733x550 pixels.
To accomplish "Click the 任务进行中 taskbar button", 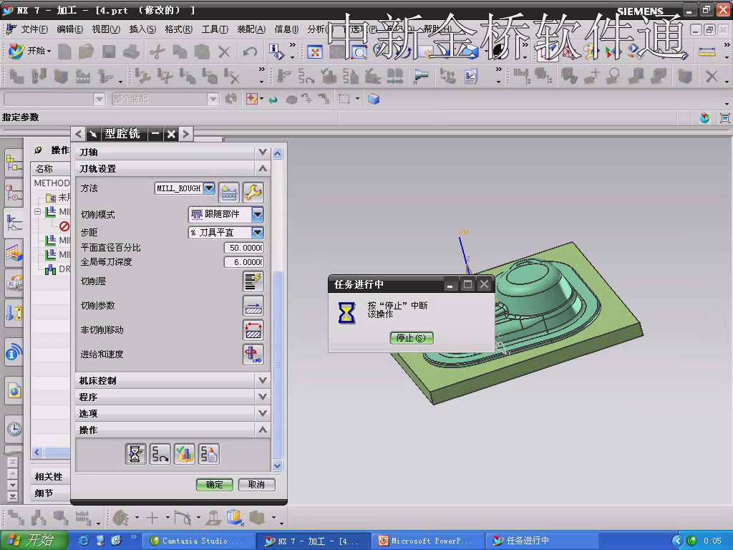I will [543, 541].
